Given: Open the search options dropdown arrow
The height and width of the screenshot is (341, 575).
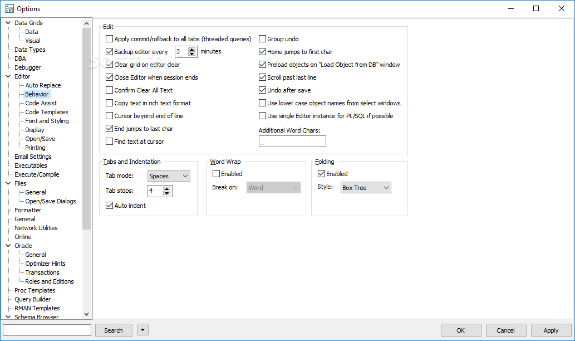Looking at the screenshot, I should pos(142,330).
